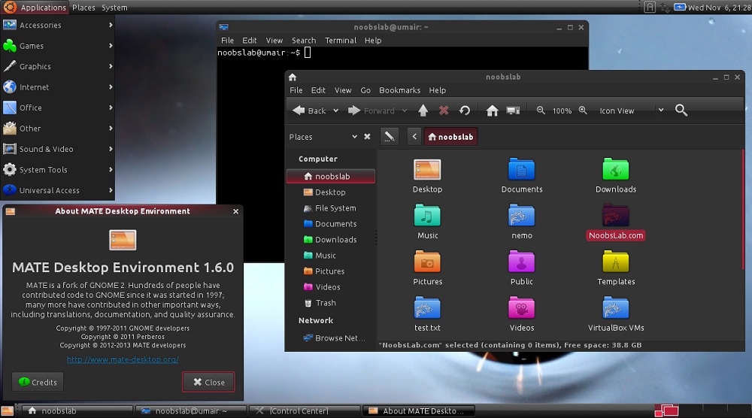Image resolution: width=752 pixels, height=418 pixels.
Task: Open the Places menu in top panel
Action: [83, 8]
